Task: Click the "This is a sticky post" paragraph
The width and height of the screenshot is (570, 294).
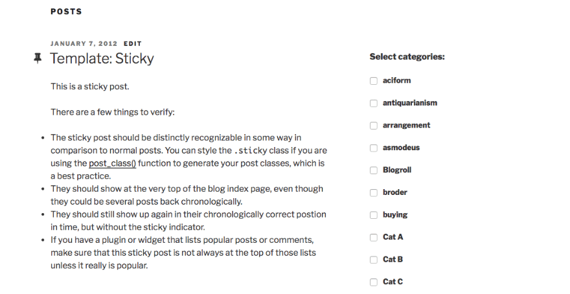Action: pos(94,86)
